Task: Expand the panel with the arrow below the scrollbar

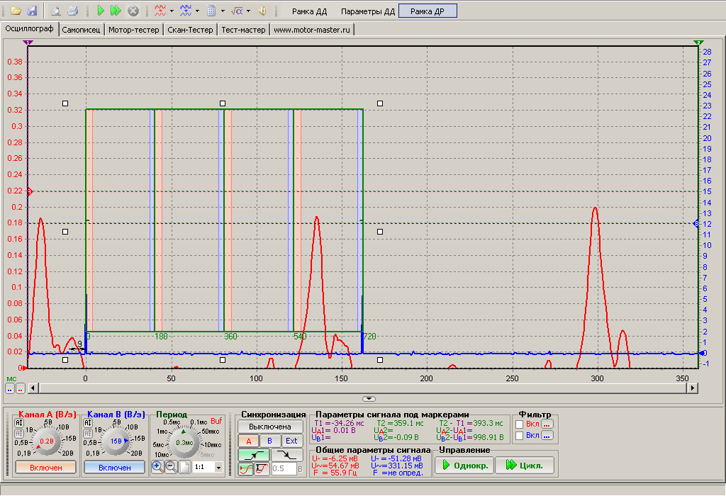Action: click(x=369, y=398)
